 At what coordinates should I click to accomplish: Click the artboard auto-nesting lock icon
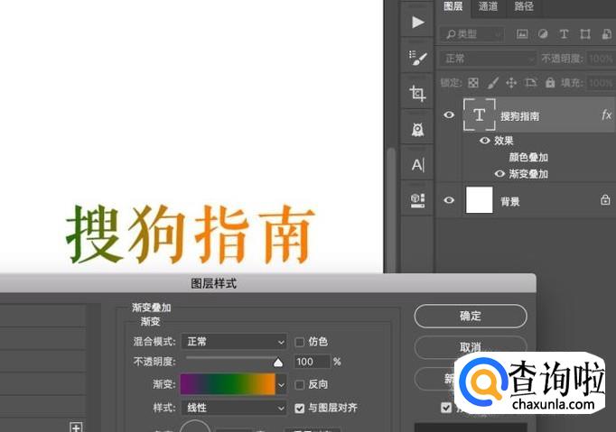(x=531, y=82)
